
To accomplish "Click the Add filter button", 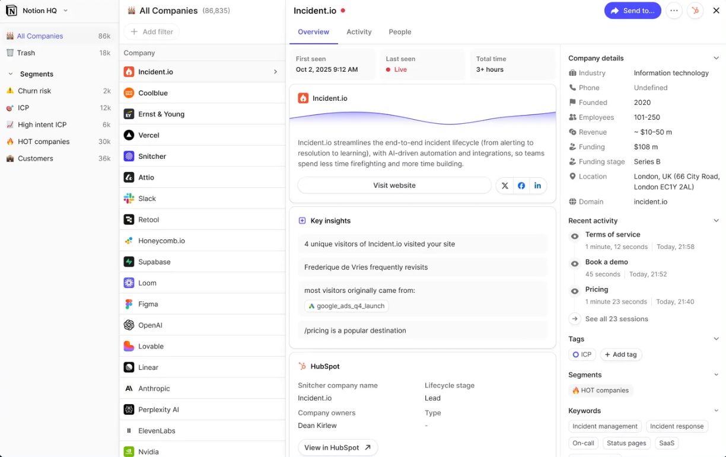I will pos(151,31).
